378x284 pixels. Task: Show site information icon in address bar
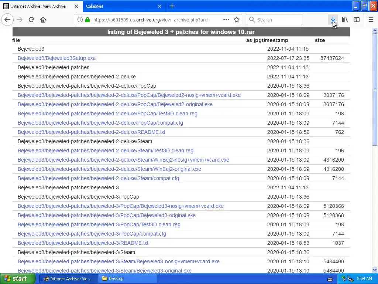(80, 20)
